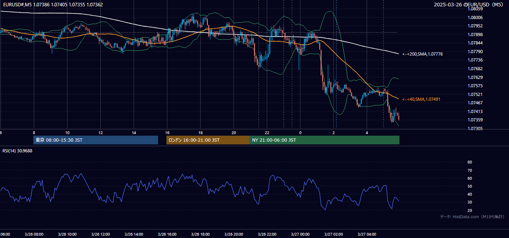
Task: Click hour tick label 14 under price chart
Action: [x=134, y=132]
